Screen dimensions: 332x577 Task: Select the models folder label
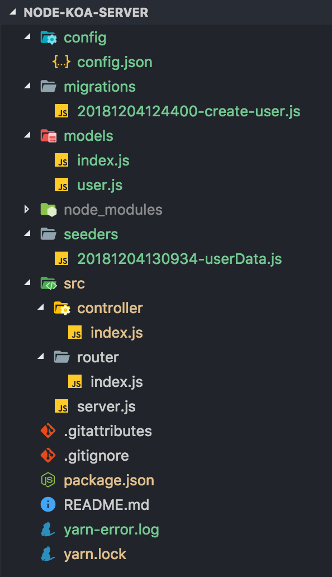coord(89,136)
